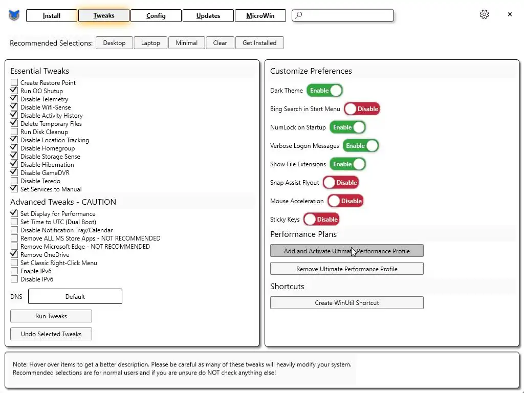Image resolution: width=524 pixels, height=393 pixels.
Task: Check Run Disk Cleanup
Action: 14,132
